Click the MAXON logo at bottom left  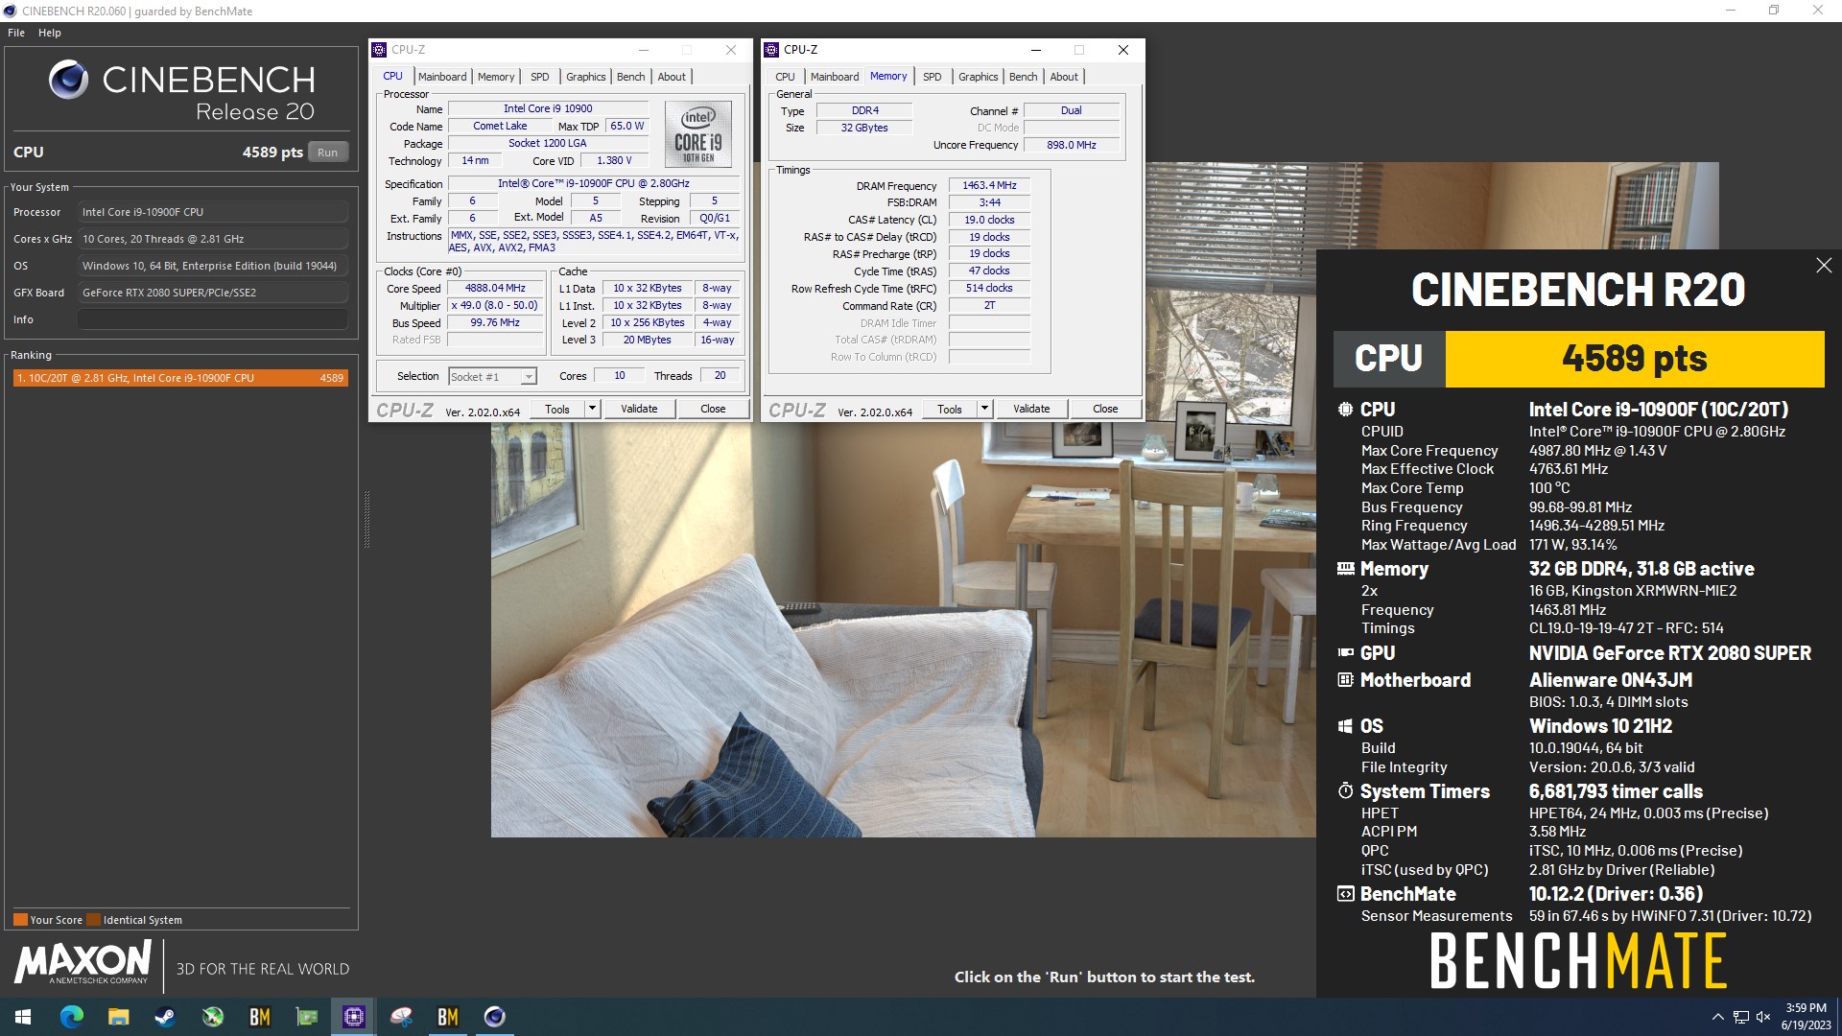[x=83, y=962]
